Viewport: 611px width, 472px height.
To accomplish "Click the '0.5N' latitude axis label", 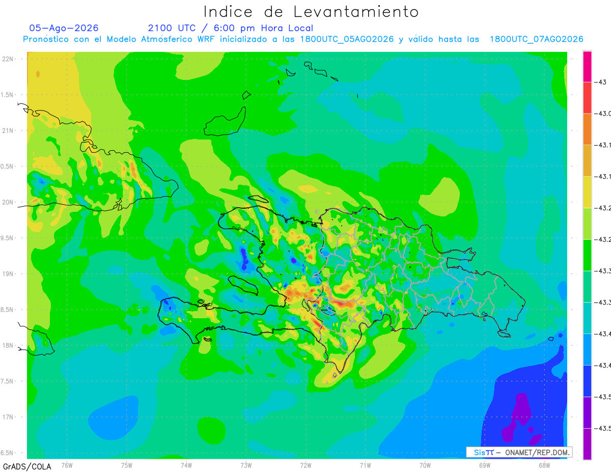I will coord(8,166).
